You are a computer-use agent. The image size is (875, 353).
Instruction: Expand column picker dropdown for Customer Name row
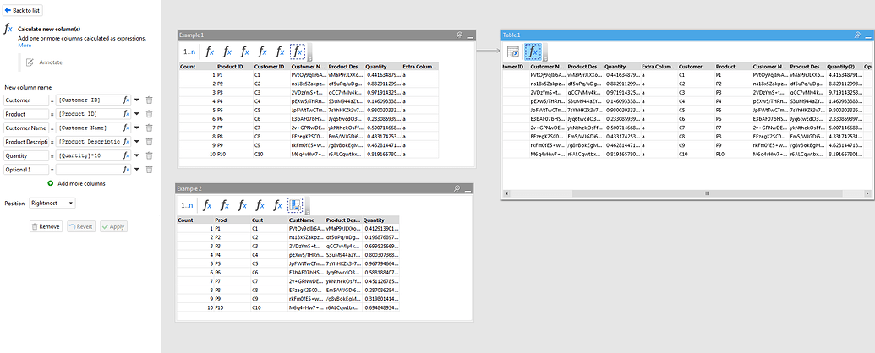[x=137, y=128]
